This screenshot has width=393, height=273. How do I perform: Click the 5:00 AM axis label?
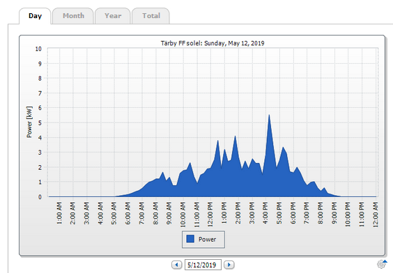tap(114, 213)
